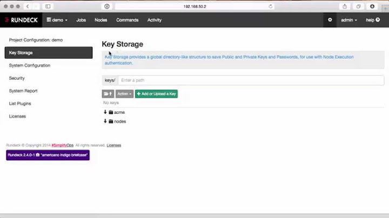Expand the acme folder arrow

105,112
